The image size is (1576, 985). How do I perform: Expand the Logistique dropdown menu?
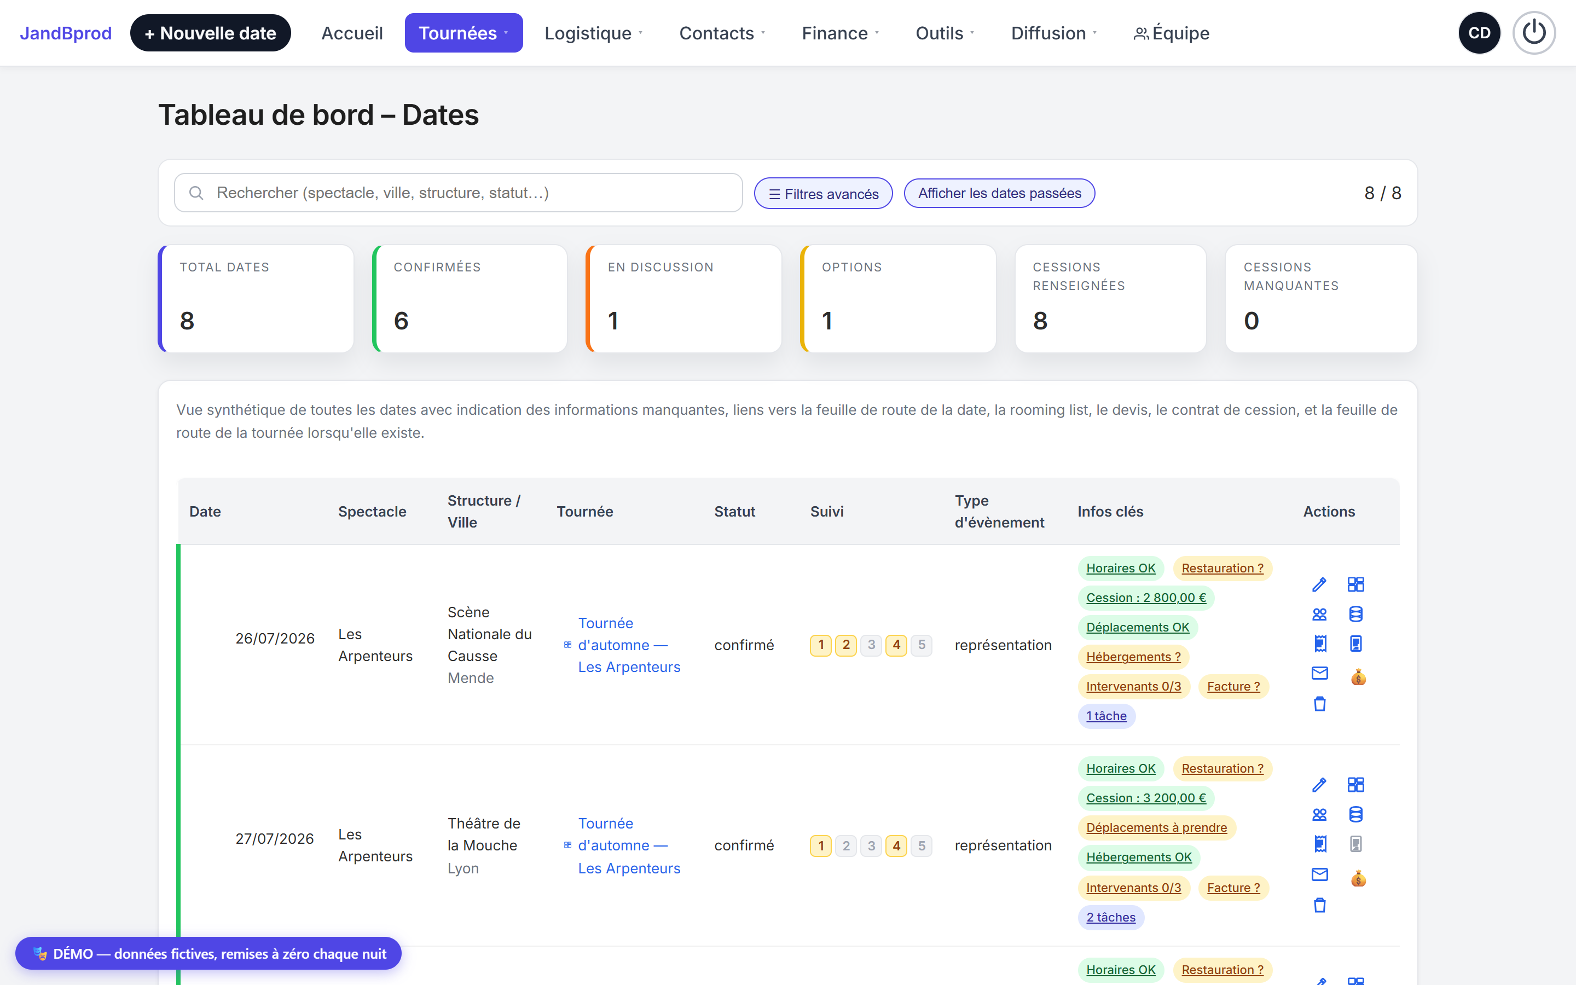(x=593, y=33)
